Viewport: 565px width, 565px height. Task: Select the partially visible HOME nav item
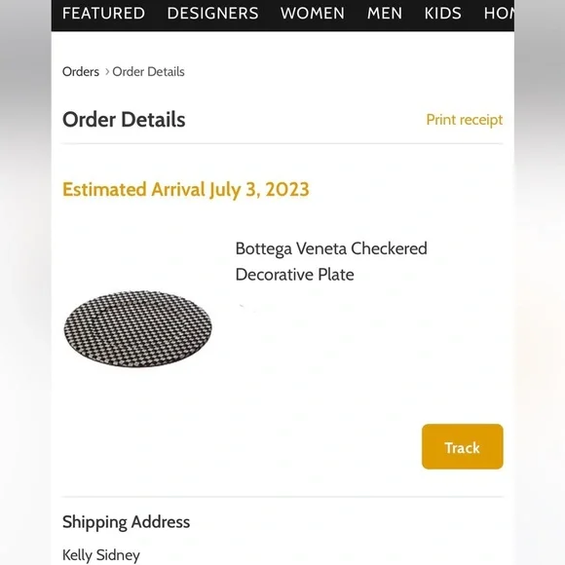pos(499,14)
